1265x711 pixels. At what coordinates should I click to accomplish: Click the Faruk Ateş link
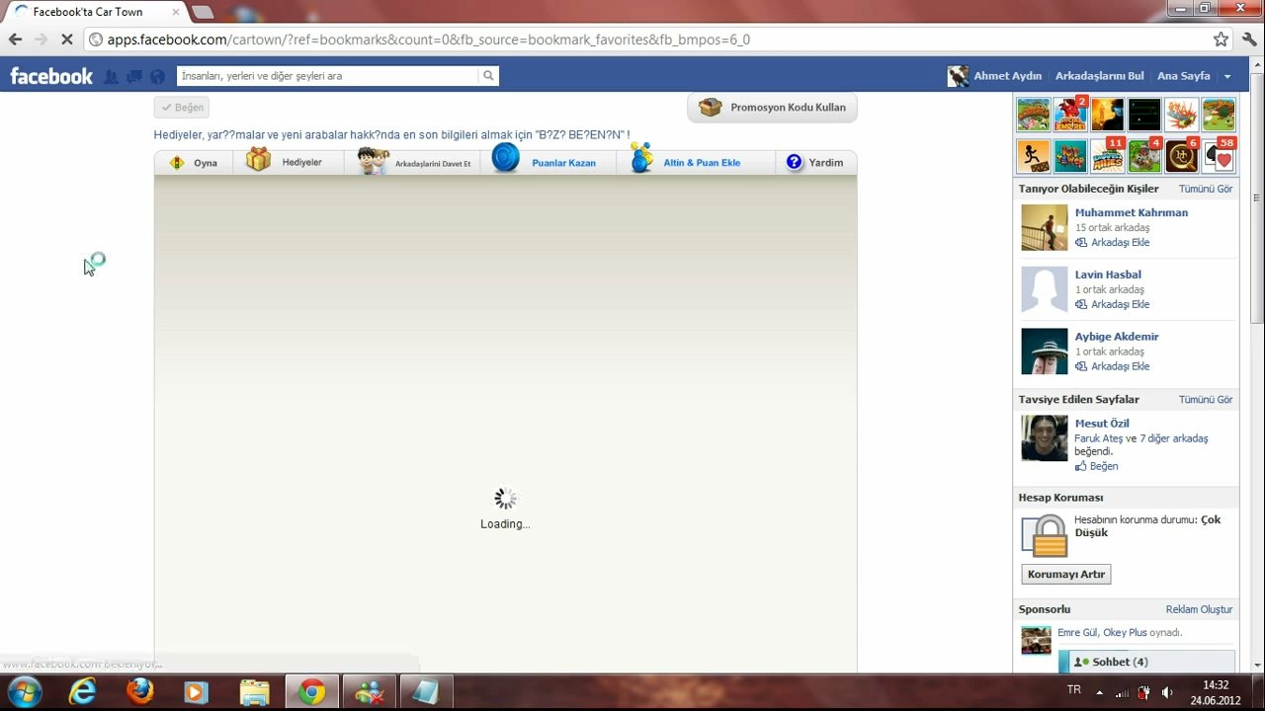click(1099, 438)
